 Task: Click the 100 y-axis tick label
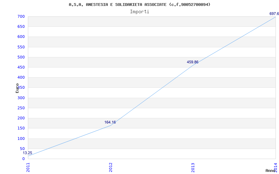coord(21,139)
